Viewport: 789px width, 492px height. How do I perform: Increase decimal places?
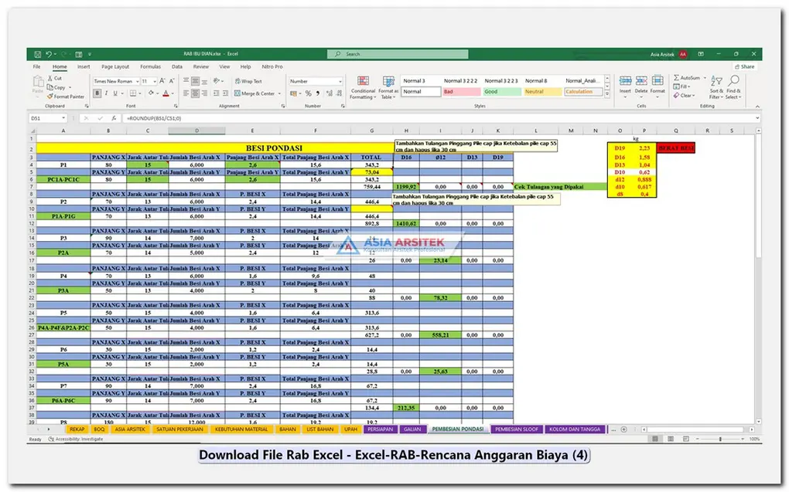[330, 93]
